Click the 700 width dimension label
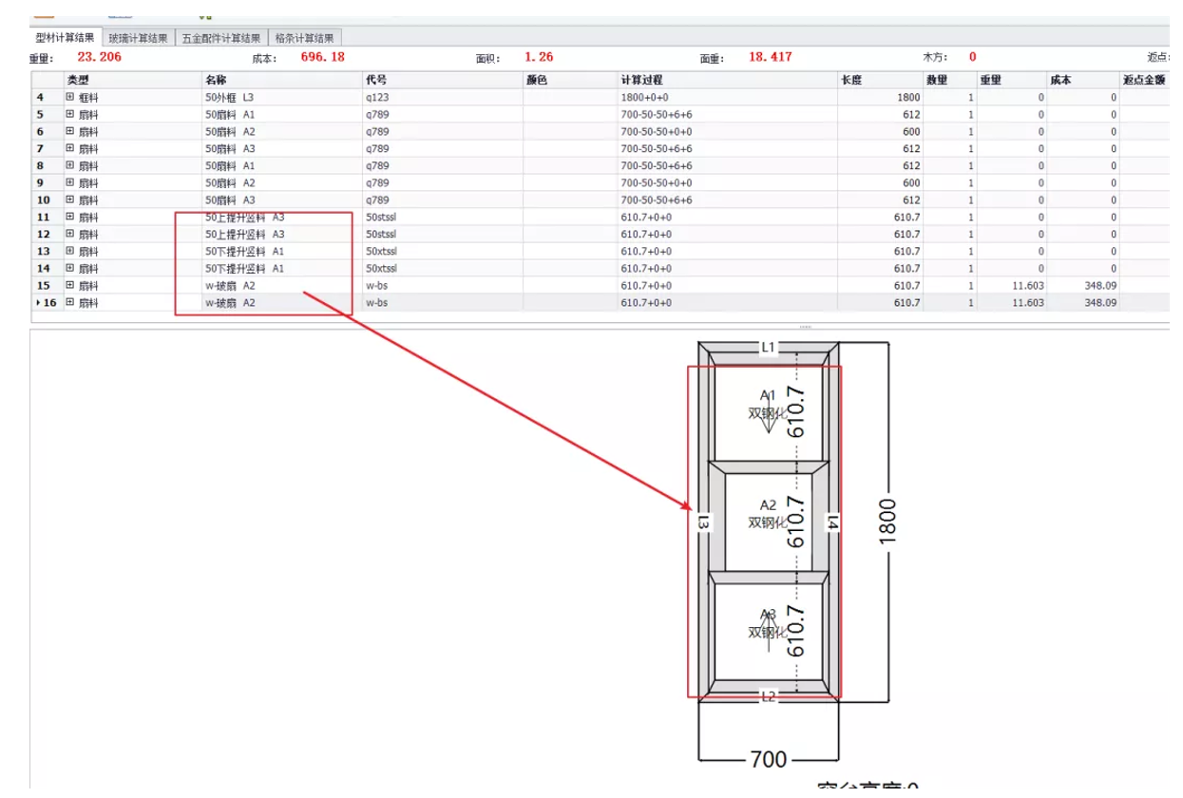The width and height of the screenshot is (1183, 798). point(768,759)
